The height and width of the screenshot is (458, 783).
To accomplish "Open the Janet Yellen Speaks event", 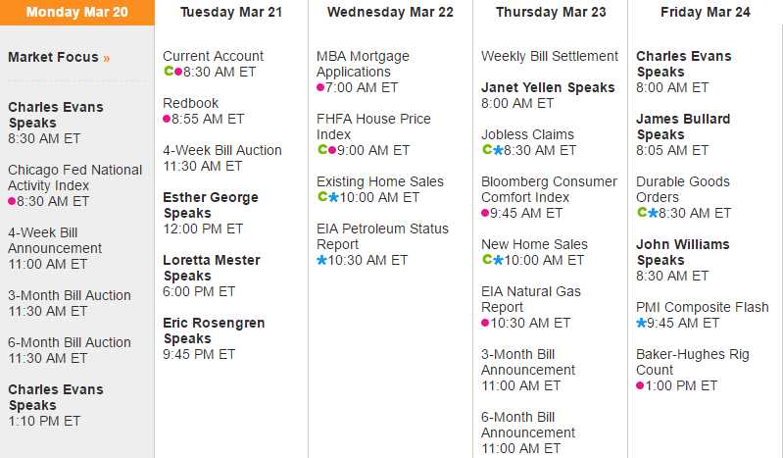I will [548, 87].
